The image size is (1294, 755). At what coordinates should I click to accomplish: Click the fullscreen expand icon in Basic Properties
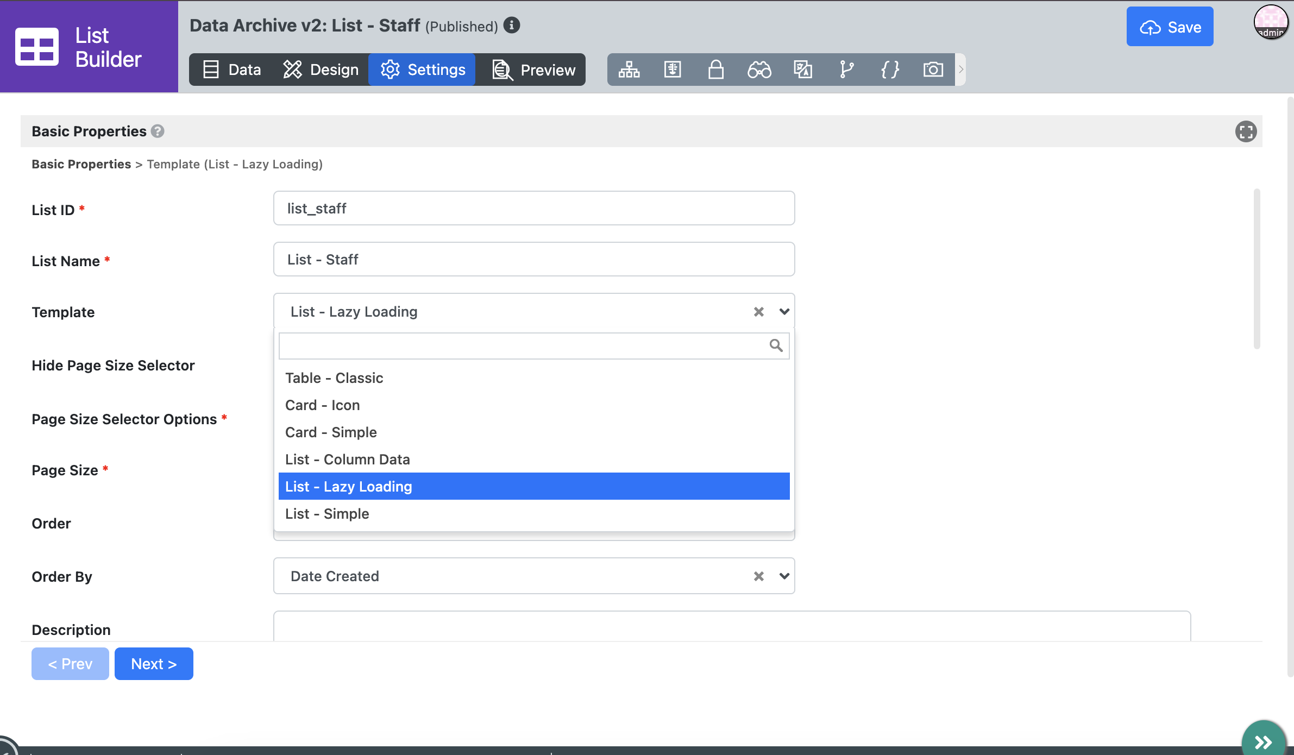pyautogui.click(x=1246, y=131)
